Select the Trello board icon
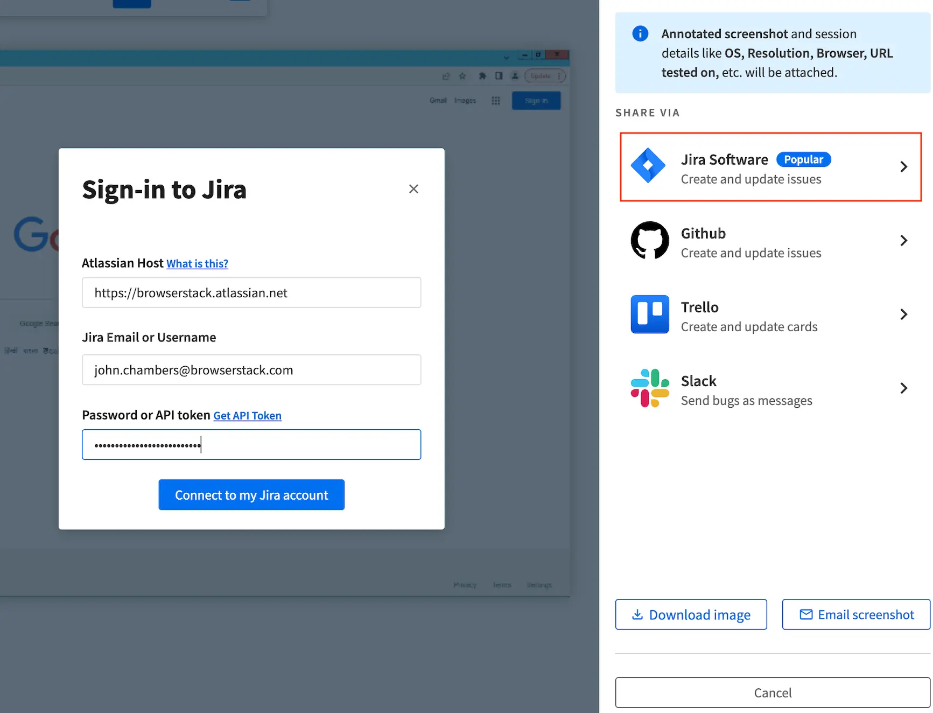Viewport: 933px width, 713px height. (x=649, y=314)
